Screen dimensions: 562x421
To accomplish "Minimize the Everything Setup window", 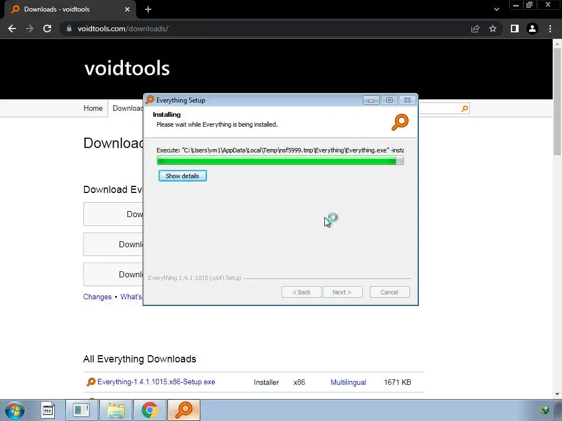I will tap(371, 100).
